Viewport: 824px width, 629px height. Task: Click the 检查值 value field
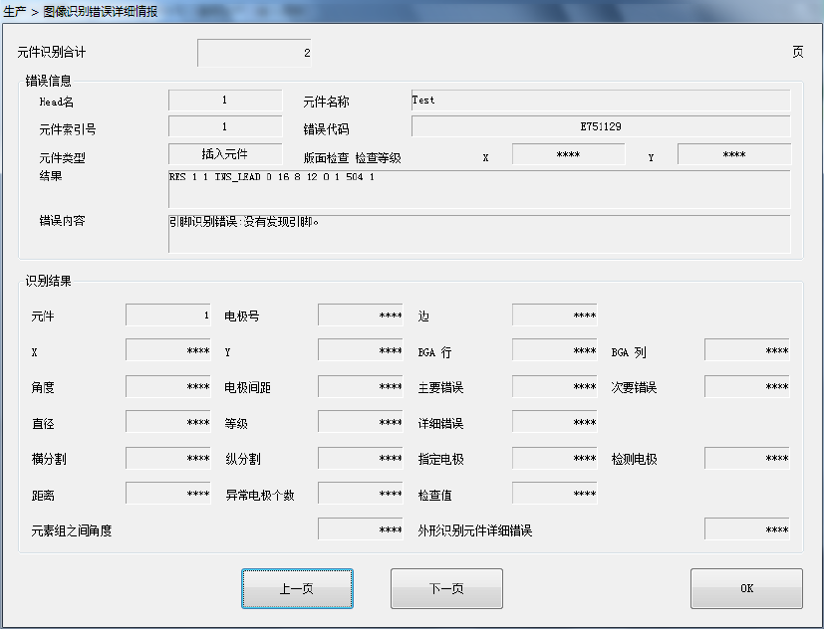[555, 494]
